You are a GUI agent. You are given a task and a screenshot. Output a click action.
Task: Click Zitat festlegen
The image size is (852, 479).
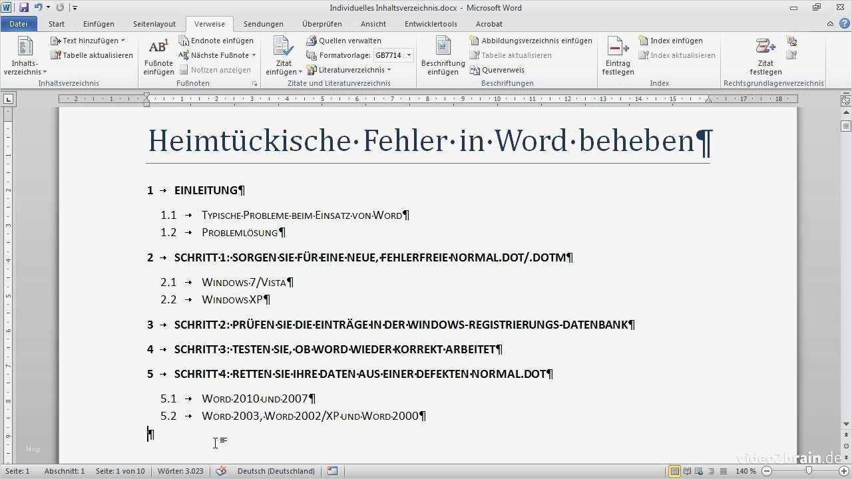pos(765,57)
